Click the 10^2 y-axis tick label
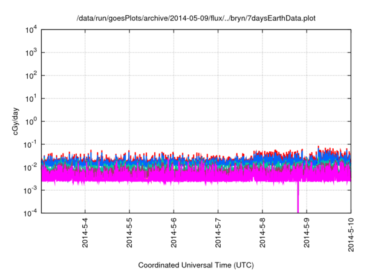This screenshot has width=387, height=271. (31, 76)
